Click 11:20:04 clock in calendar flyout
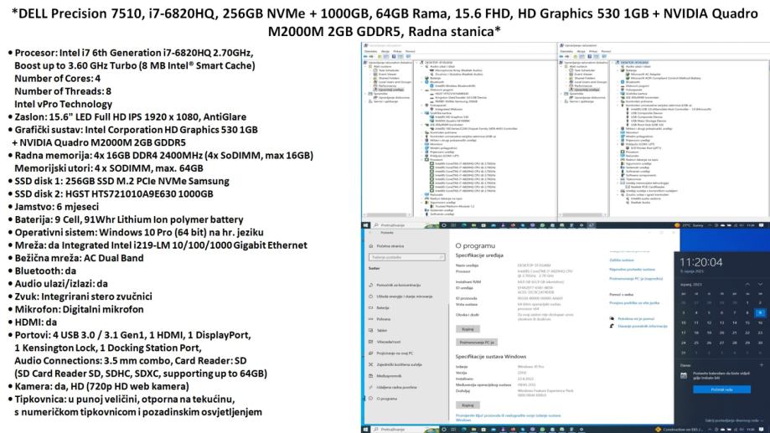The width and height of the screenshot is (770, 433). pos(700,262)
